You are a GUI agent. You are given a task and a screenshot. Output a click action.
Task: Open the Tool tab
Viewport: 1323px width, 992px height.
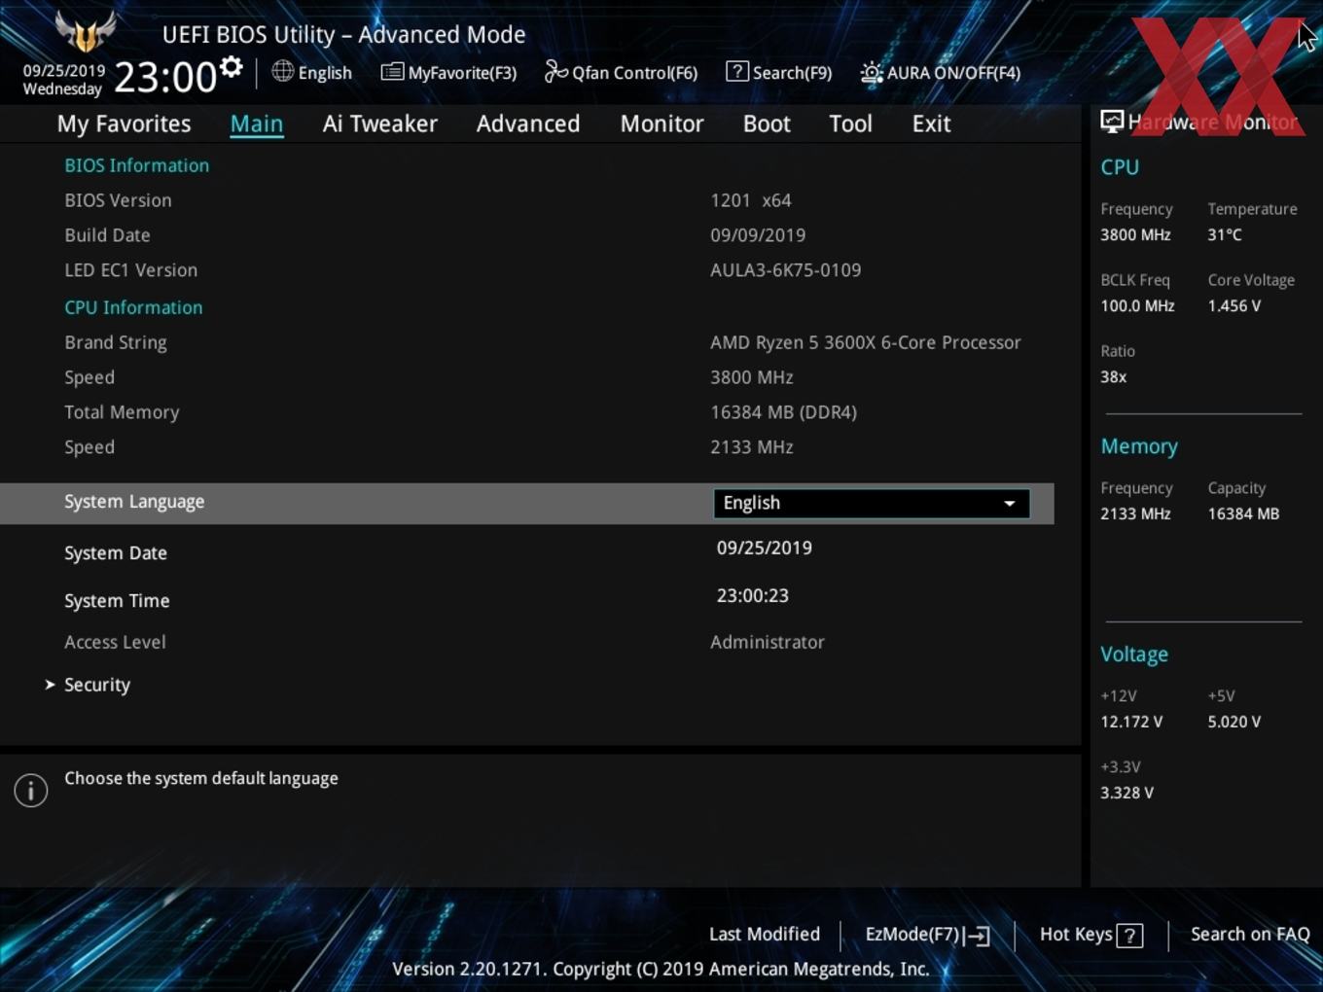[x=850, y=124]
